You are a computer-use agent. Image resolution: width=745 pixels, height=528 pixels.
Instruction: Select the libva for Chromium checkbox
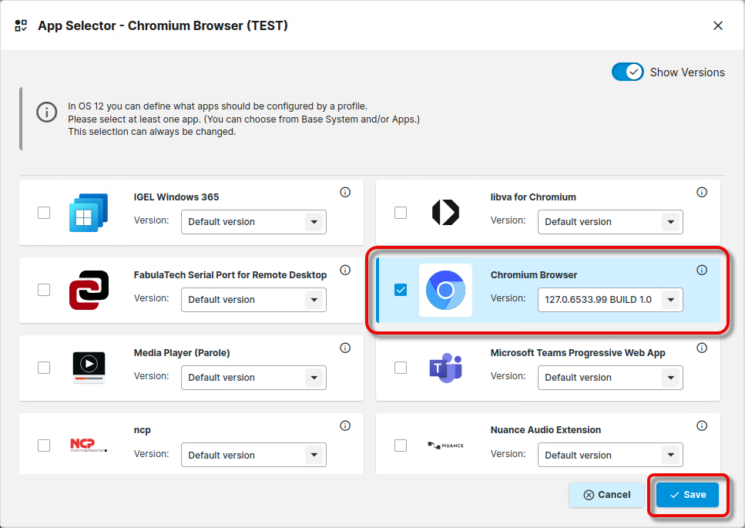[x=401, y=212]
